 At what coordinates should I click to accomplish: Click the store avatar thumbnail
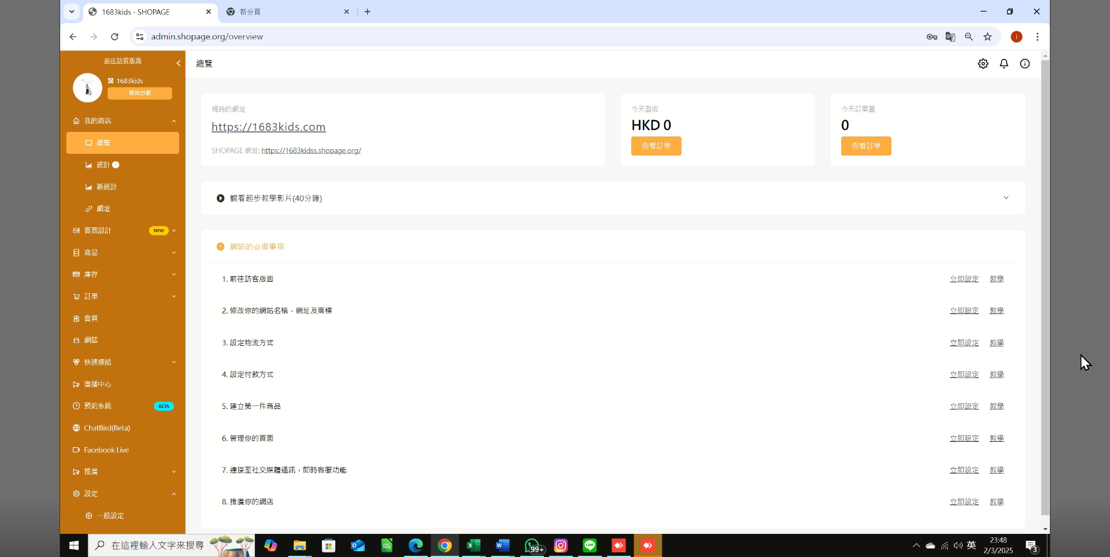[x=87, y=87]
